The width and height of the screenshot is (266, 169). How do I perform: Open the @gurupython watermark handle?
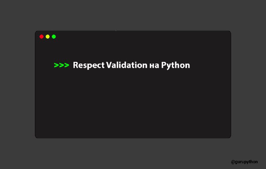(x=244, y=162)
